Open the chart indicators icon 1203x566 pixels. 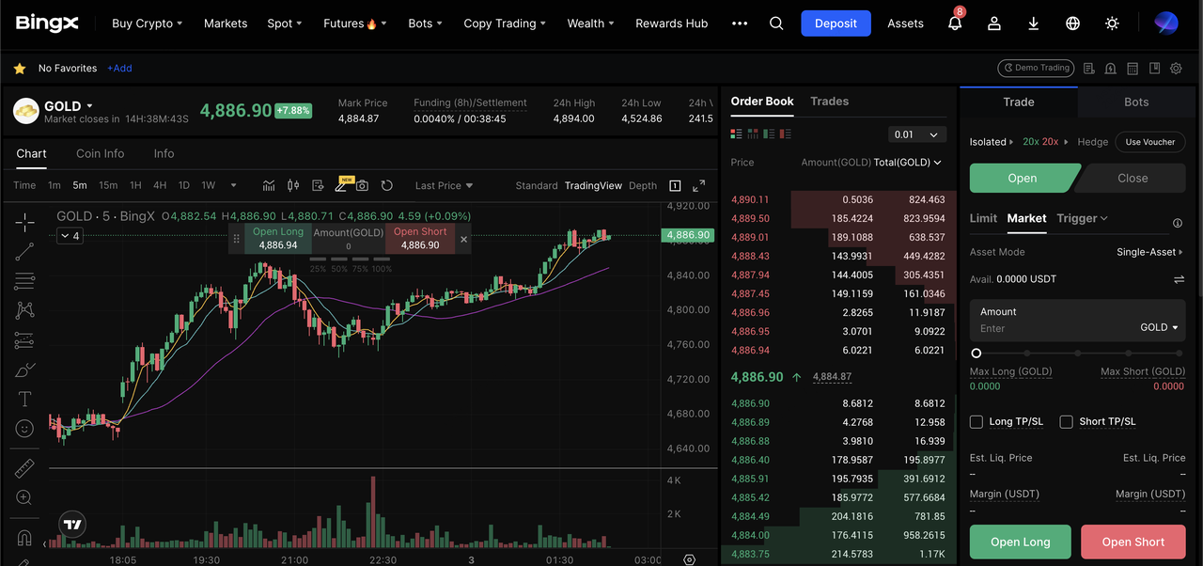(269, 186)
